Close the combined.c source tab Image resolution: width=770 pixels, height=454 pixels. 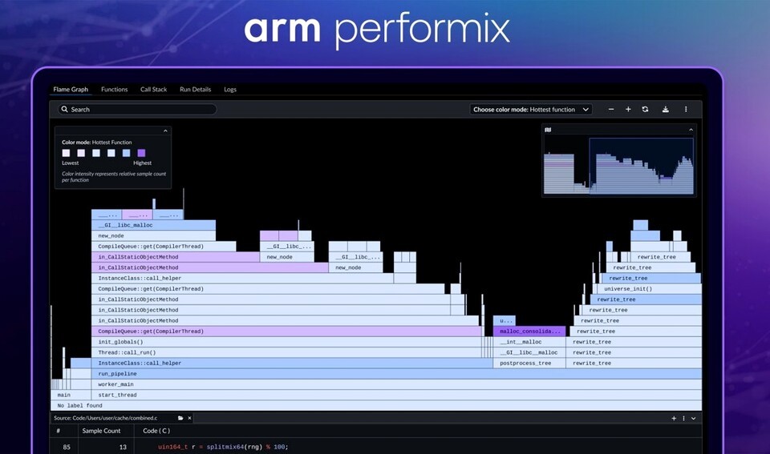[189, 418]
